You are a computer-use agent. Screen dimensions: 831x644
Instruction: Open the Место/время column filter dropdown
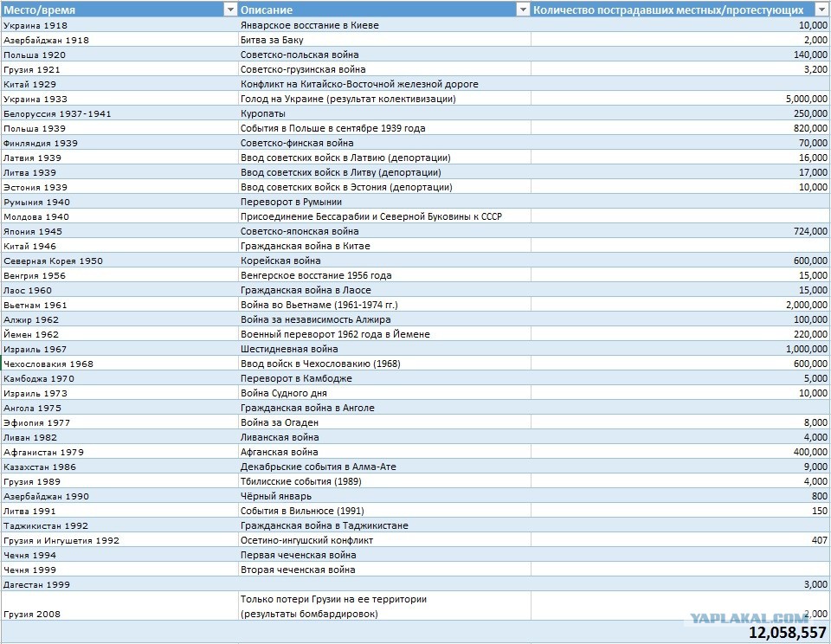[230, 10]
